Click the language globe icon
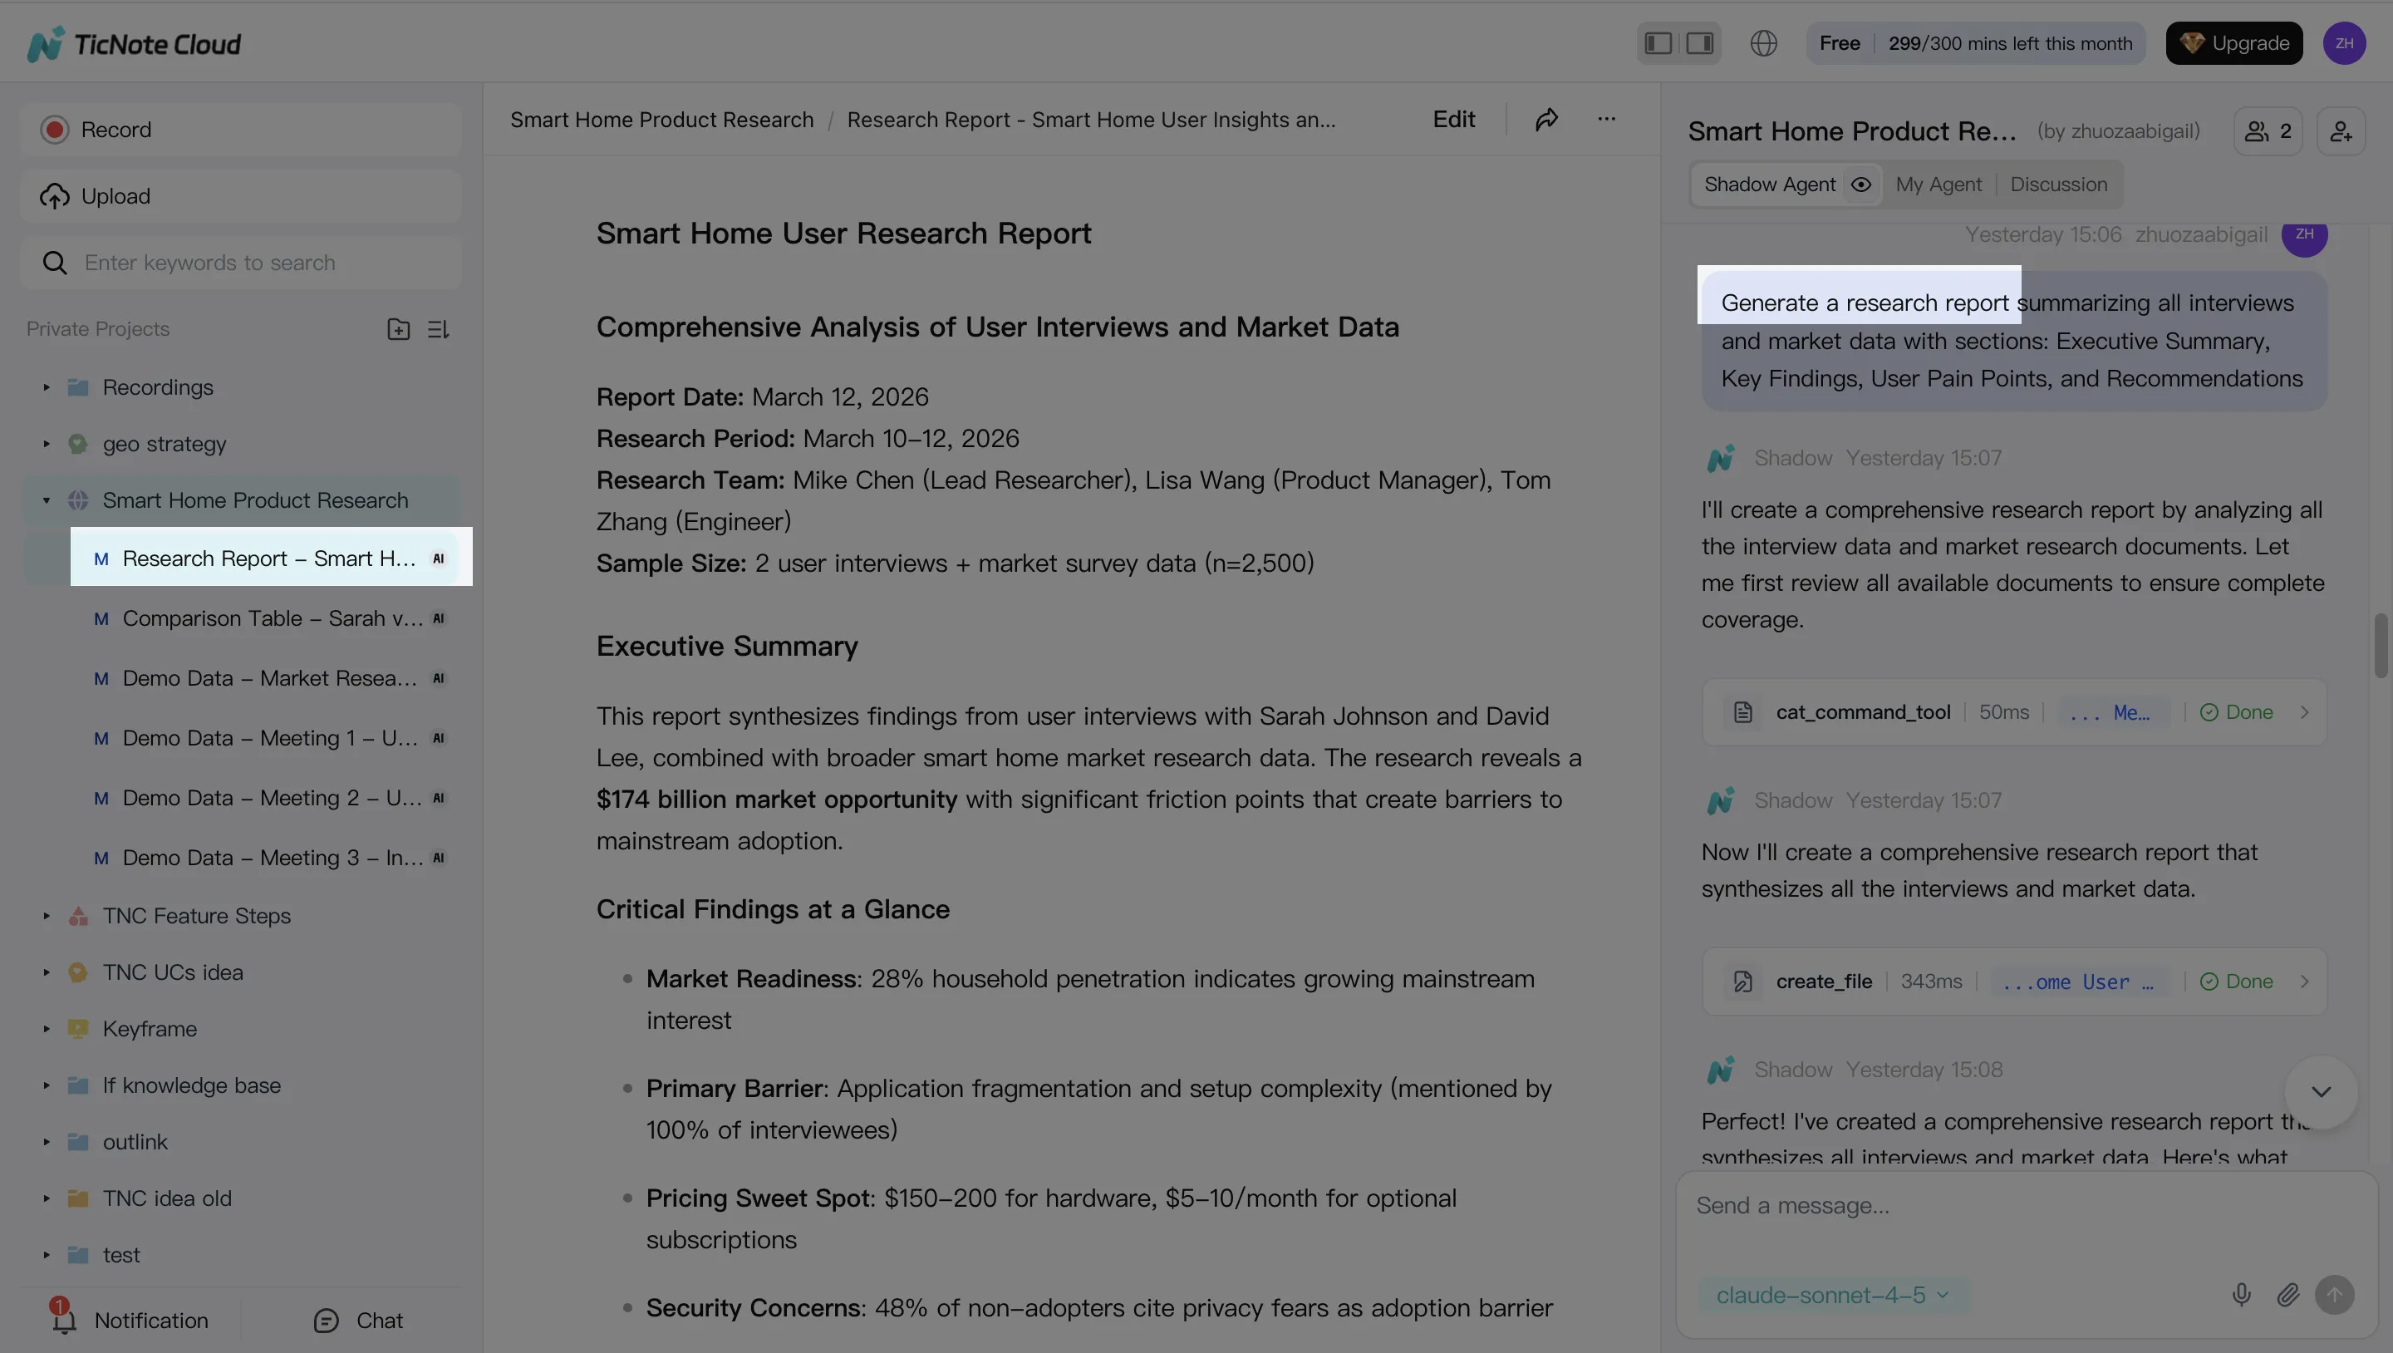The image size is (2393, 1353). 1764,42
